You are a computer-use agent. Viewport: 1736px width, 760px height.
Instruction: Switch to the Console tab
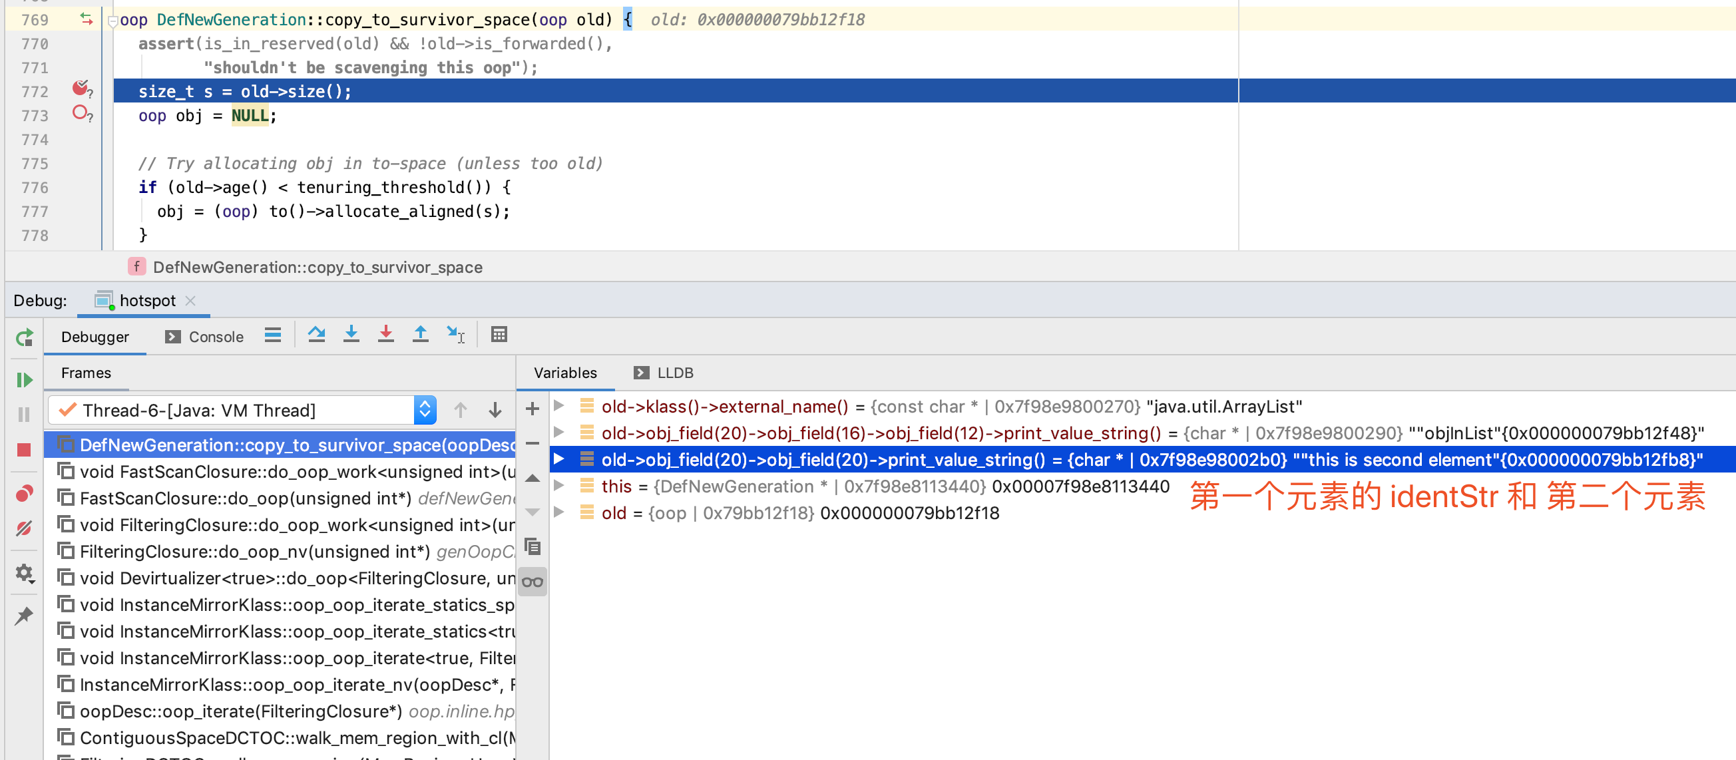click(204, 336)
